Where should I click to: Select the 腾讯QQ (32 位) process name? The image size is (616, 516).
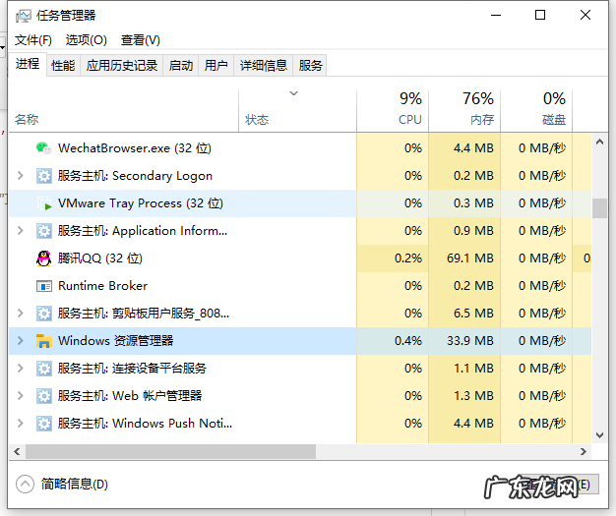point(100,258)
